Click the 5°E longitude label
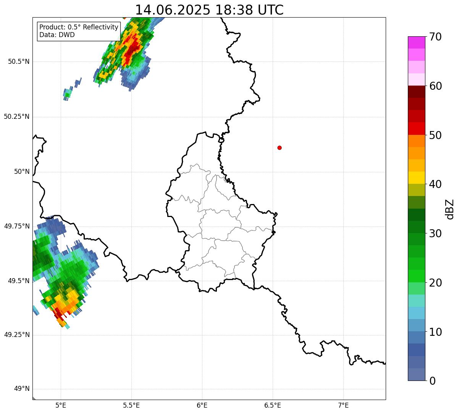The height and width of the screenshot is (413, 459). click(x=61, y=405)
